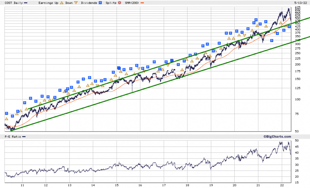
Task: Click price axis value 225
Action: pyautogui.click(x=298, y=58)
